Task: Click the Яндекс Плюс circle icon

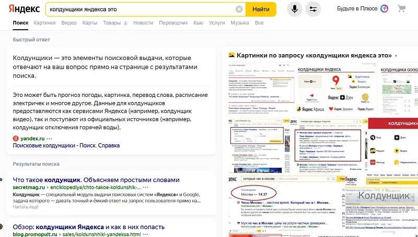Action: pos(384,8)
